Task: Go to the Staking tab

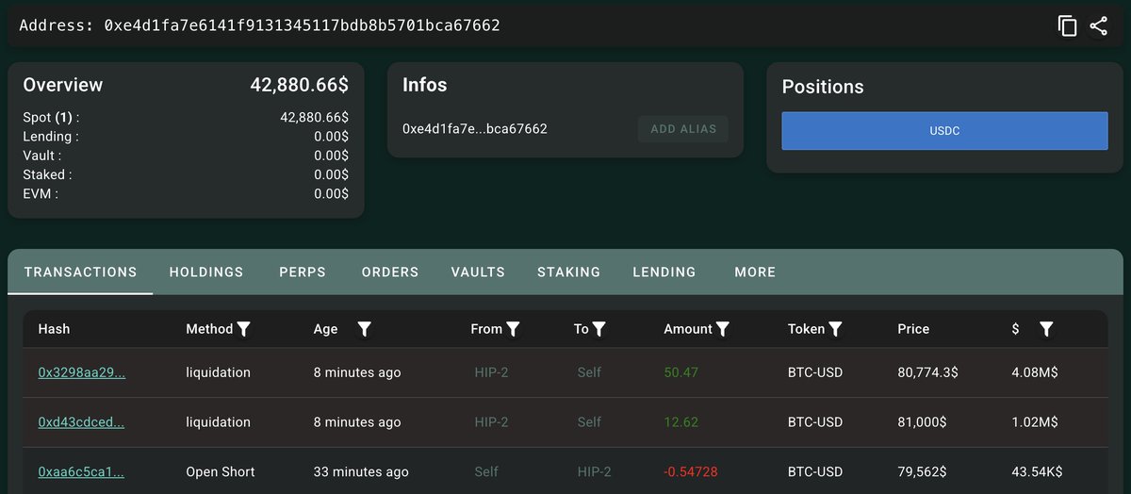Action: tap(568, 272)
